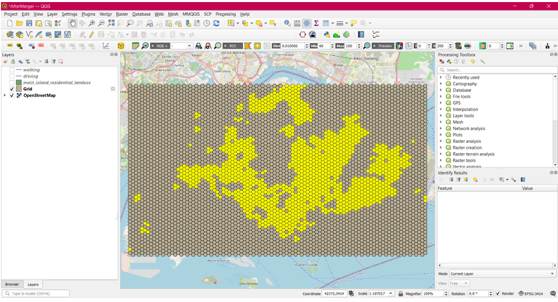This screenshot has width=558, height=302.
Task: Click the Refresh map icon
Action: click(216, 23)
